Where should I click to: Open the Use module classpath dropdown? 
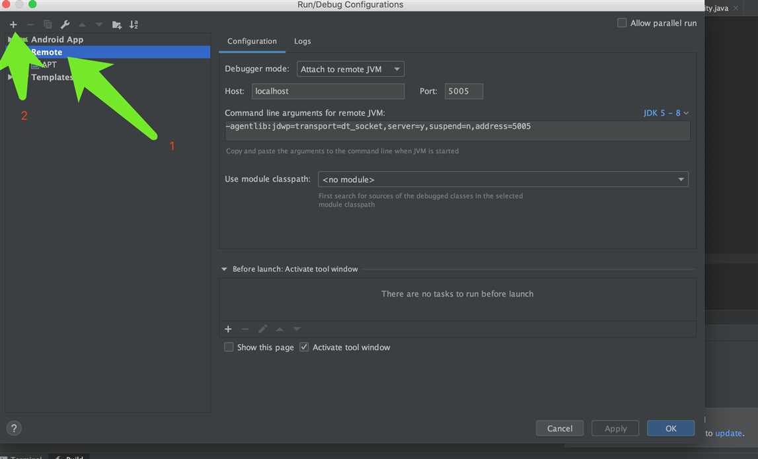tap(503, 179)
